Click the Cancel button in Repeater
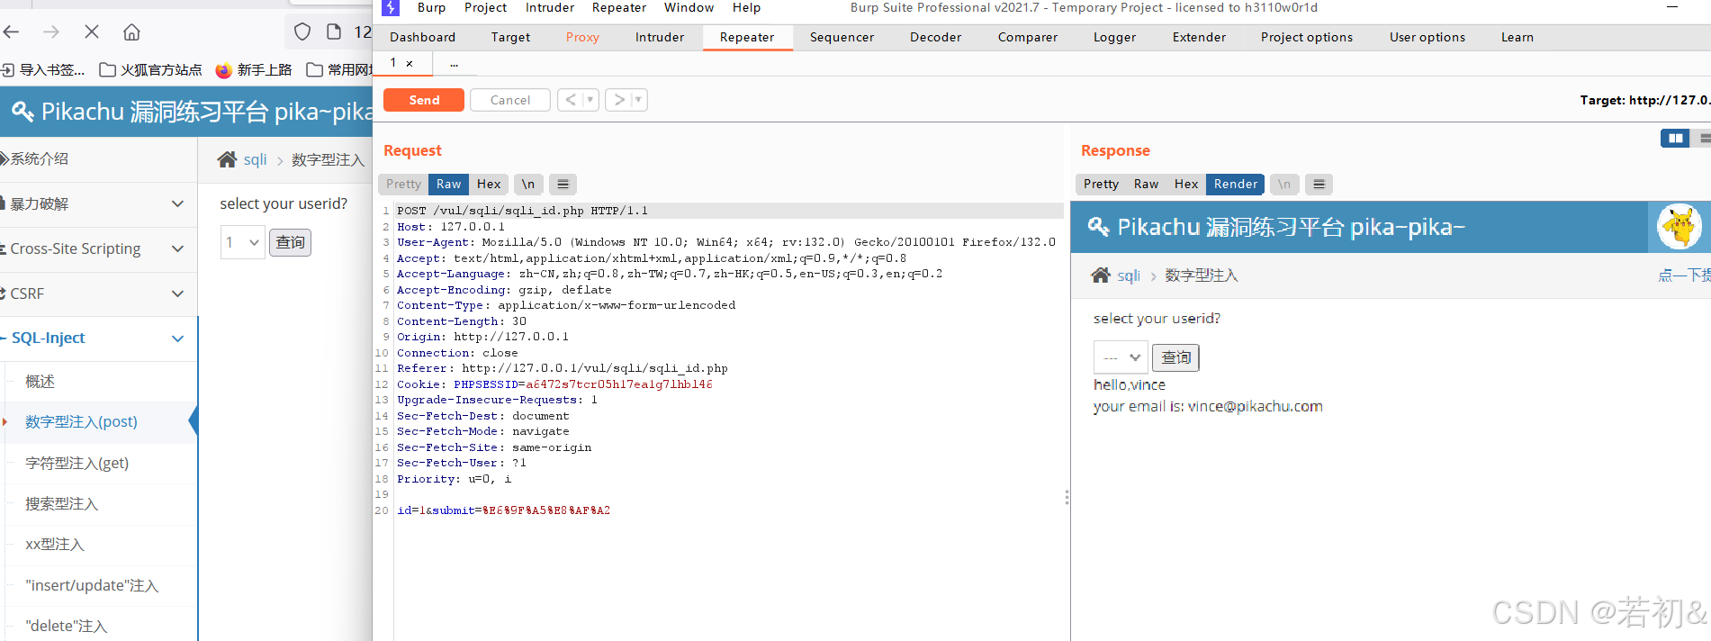 point(510,100)
